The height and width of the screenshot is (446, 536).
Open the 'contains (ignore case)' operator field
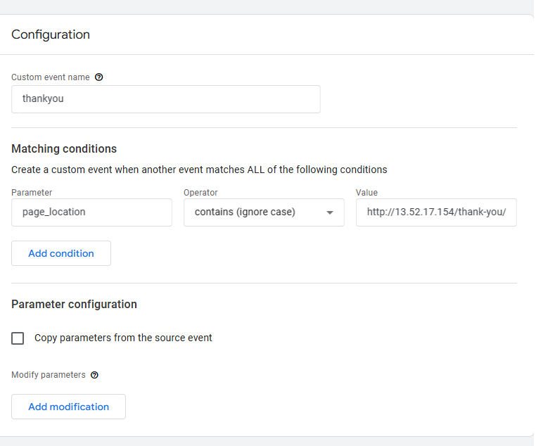click(253, 212)
